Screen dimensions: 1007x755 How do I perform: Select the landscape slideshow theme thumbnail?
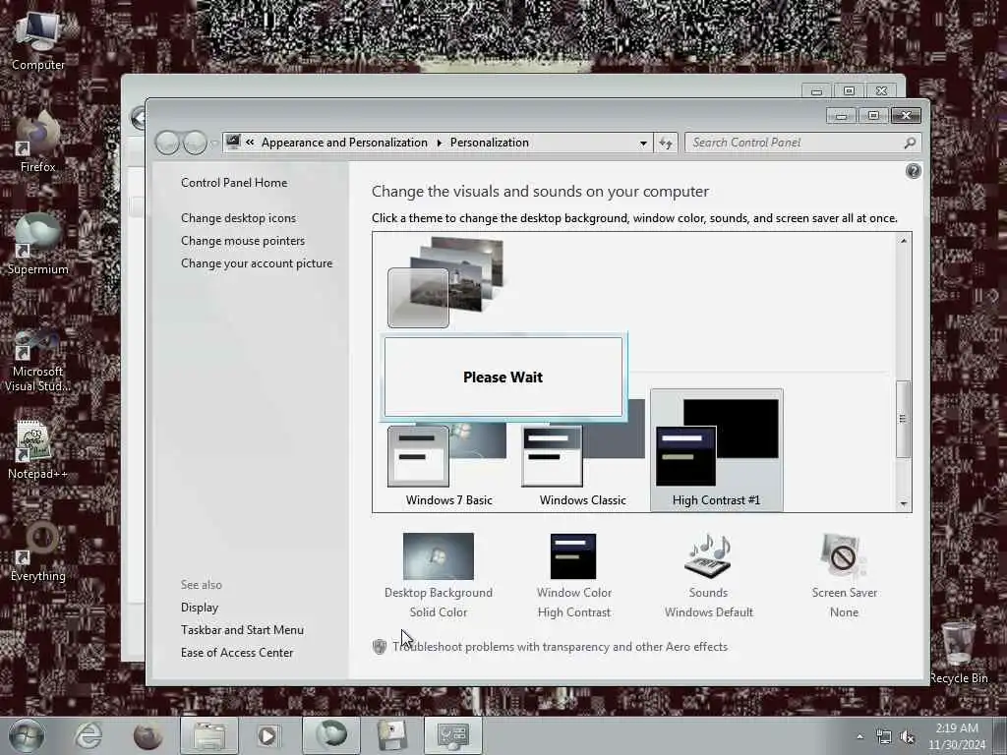tap(445, 282)
